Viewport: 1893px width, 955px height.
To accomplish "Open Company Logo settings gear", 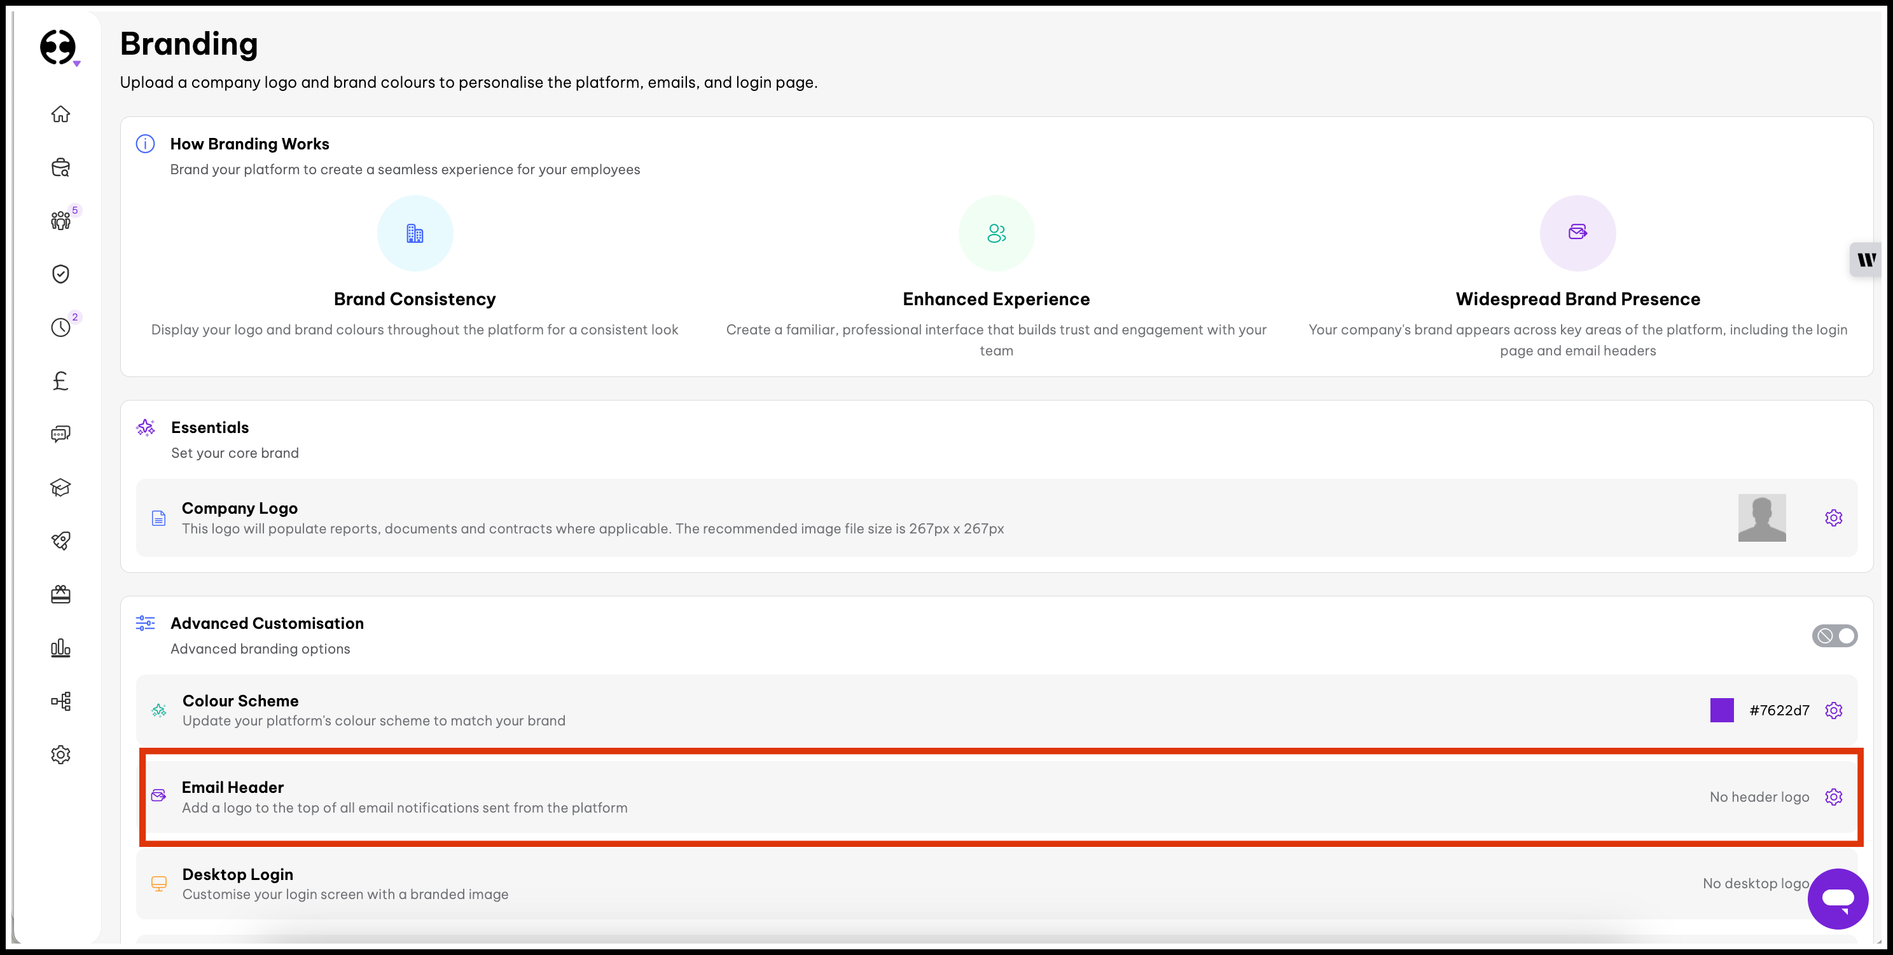I will tap(1833, 518).
